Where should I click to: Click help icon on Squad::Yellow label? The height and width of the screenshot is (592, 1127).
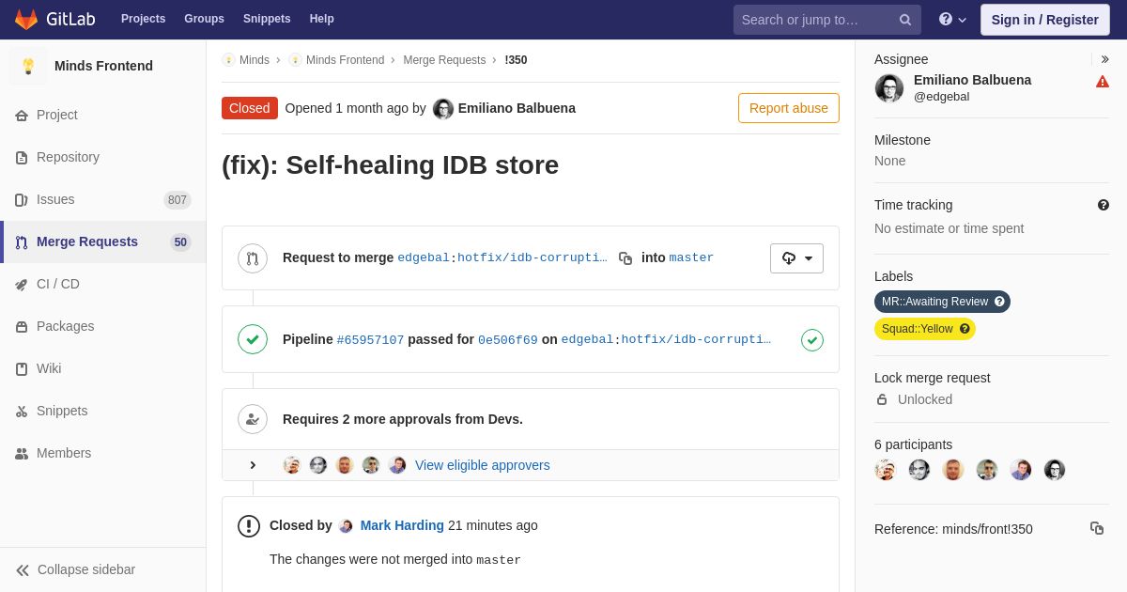[965, 329]
